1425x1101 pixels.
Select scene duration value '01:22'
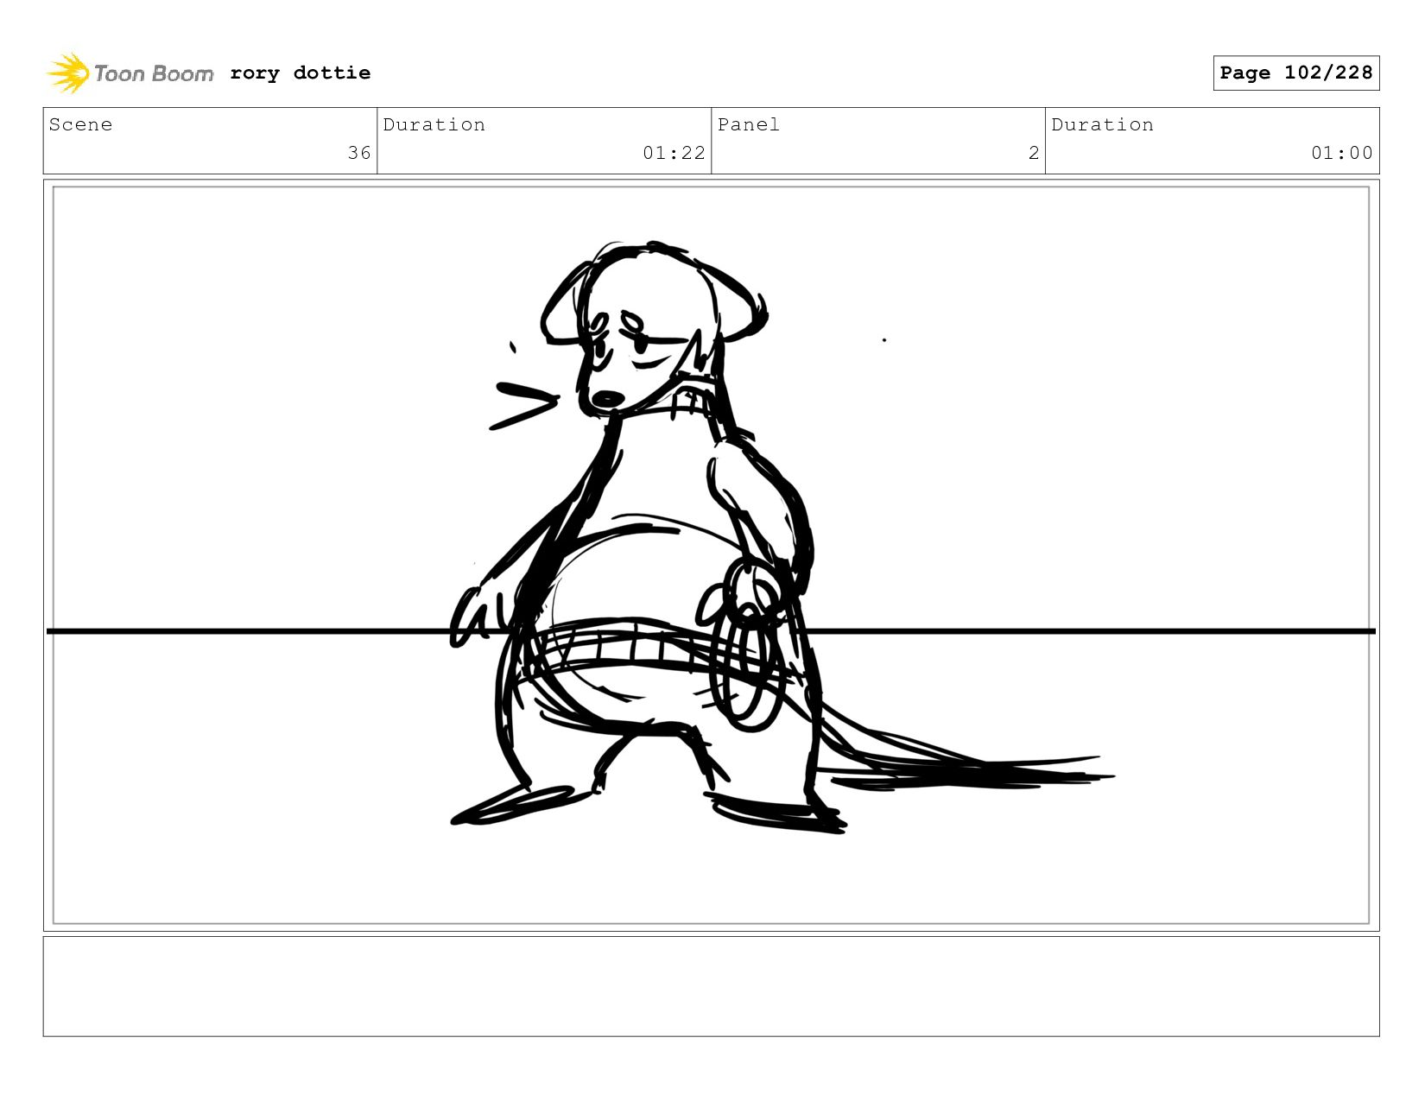(674, 153)
